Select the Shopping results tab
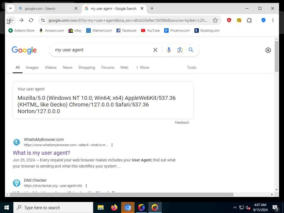Viewport: 284px width, 213px height. pos(87,67)
